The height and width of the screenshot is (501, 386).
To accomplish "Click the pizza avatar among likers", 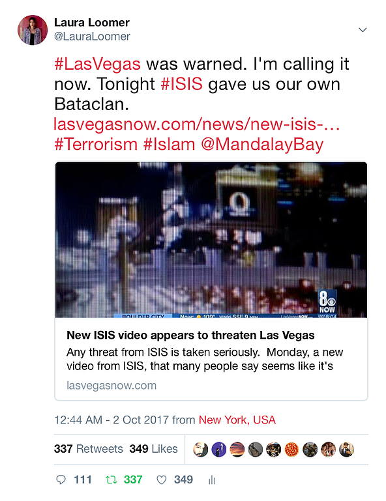I will [x=291, y=450].
